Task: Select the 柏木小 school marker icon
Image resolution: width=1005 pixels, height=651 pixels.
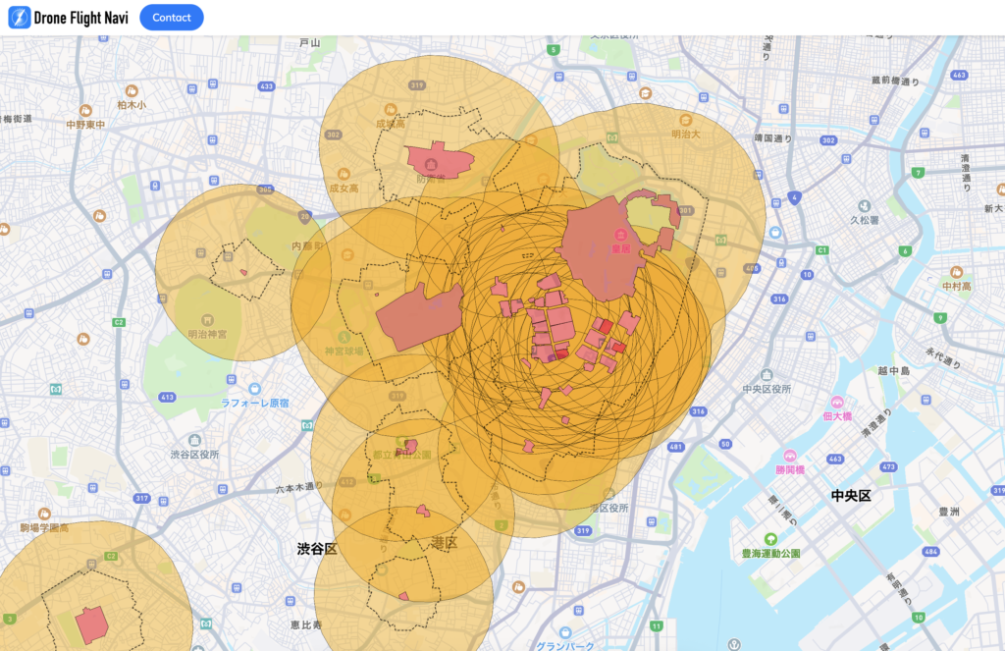Action: (132, 91)
